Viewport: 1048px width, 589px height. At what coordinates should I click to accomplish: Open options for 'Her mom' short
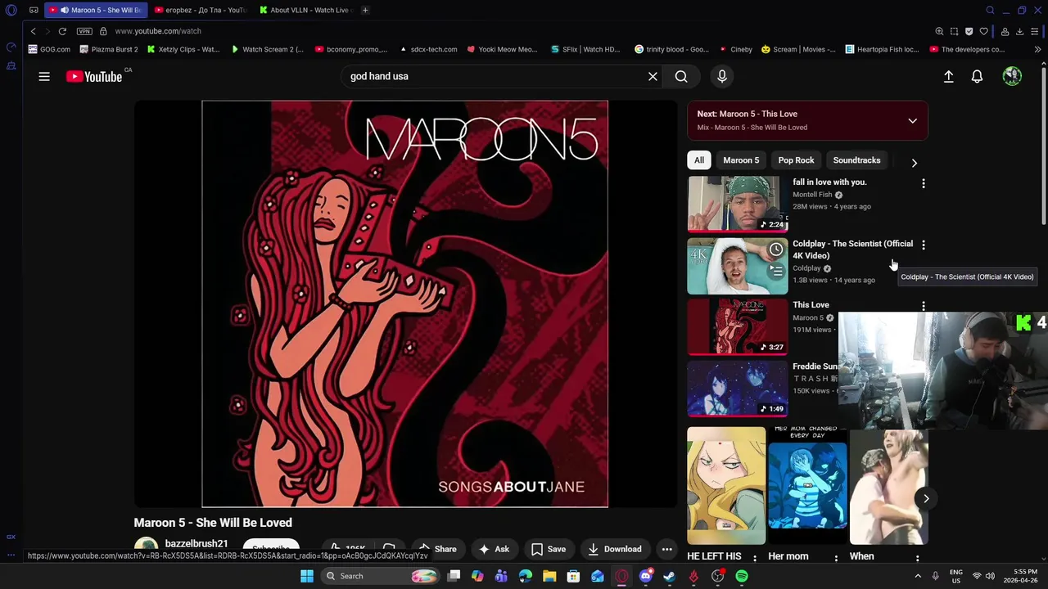836,559
